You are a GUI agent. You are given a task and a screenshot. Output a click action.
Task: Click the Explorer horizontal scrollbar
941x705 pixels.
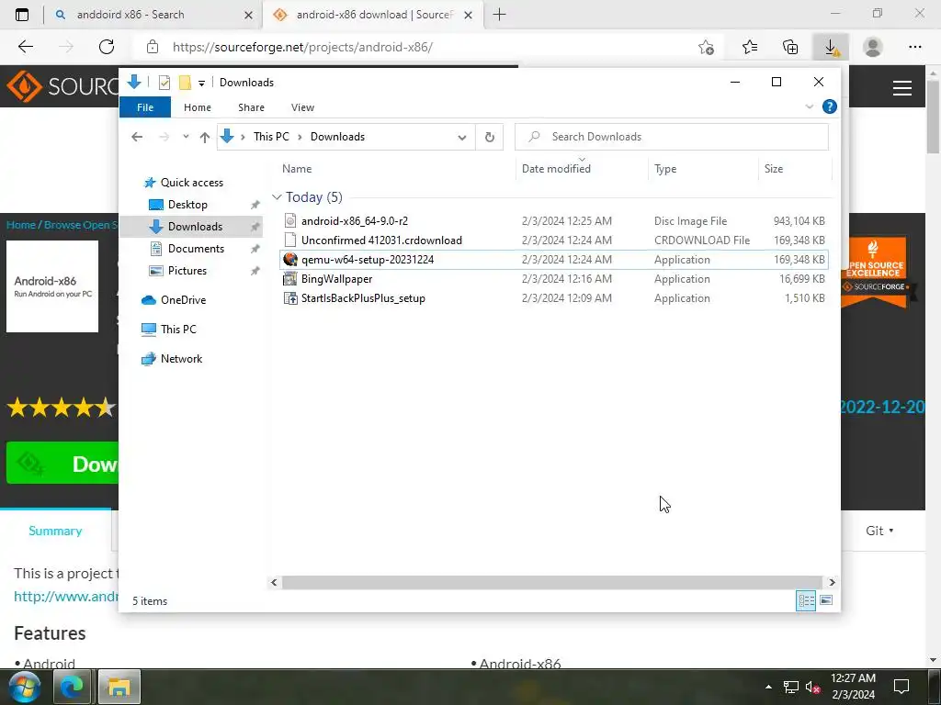click(551, 582)
